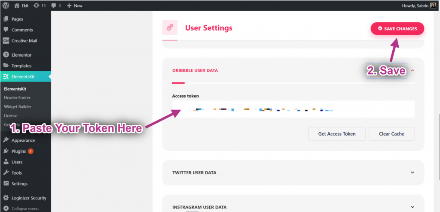Screen dimensions: 440x212
Task: Click the Pages sidebar icon
Action: (6, 19)
